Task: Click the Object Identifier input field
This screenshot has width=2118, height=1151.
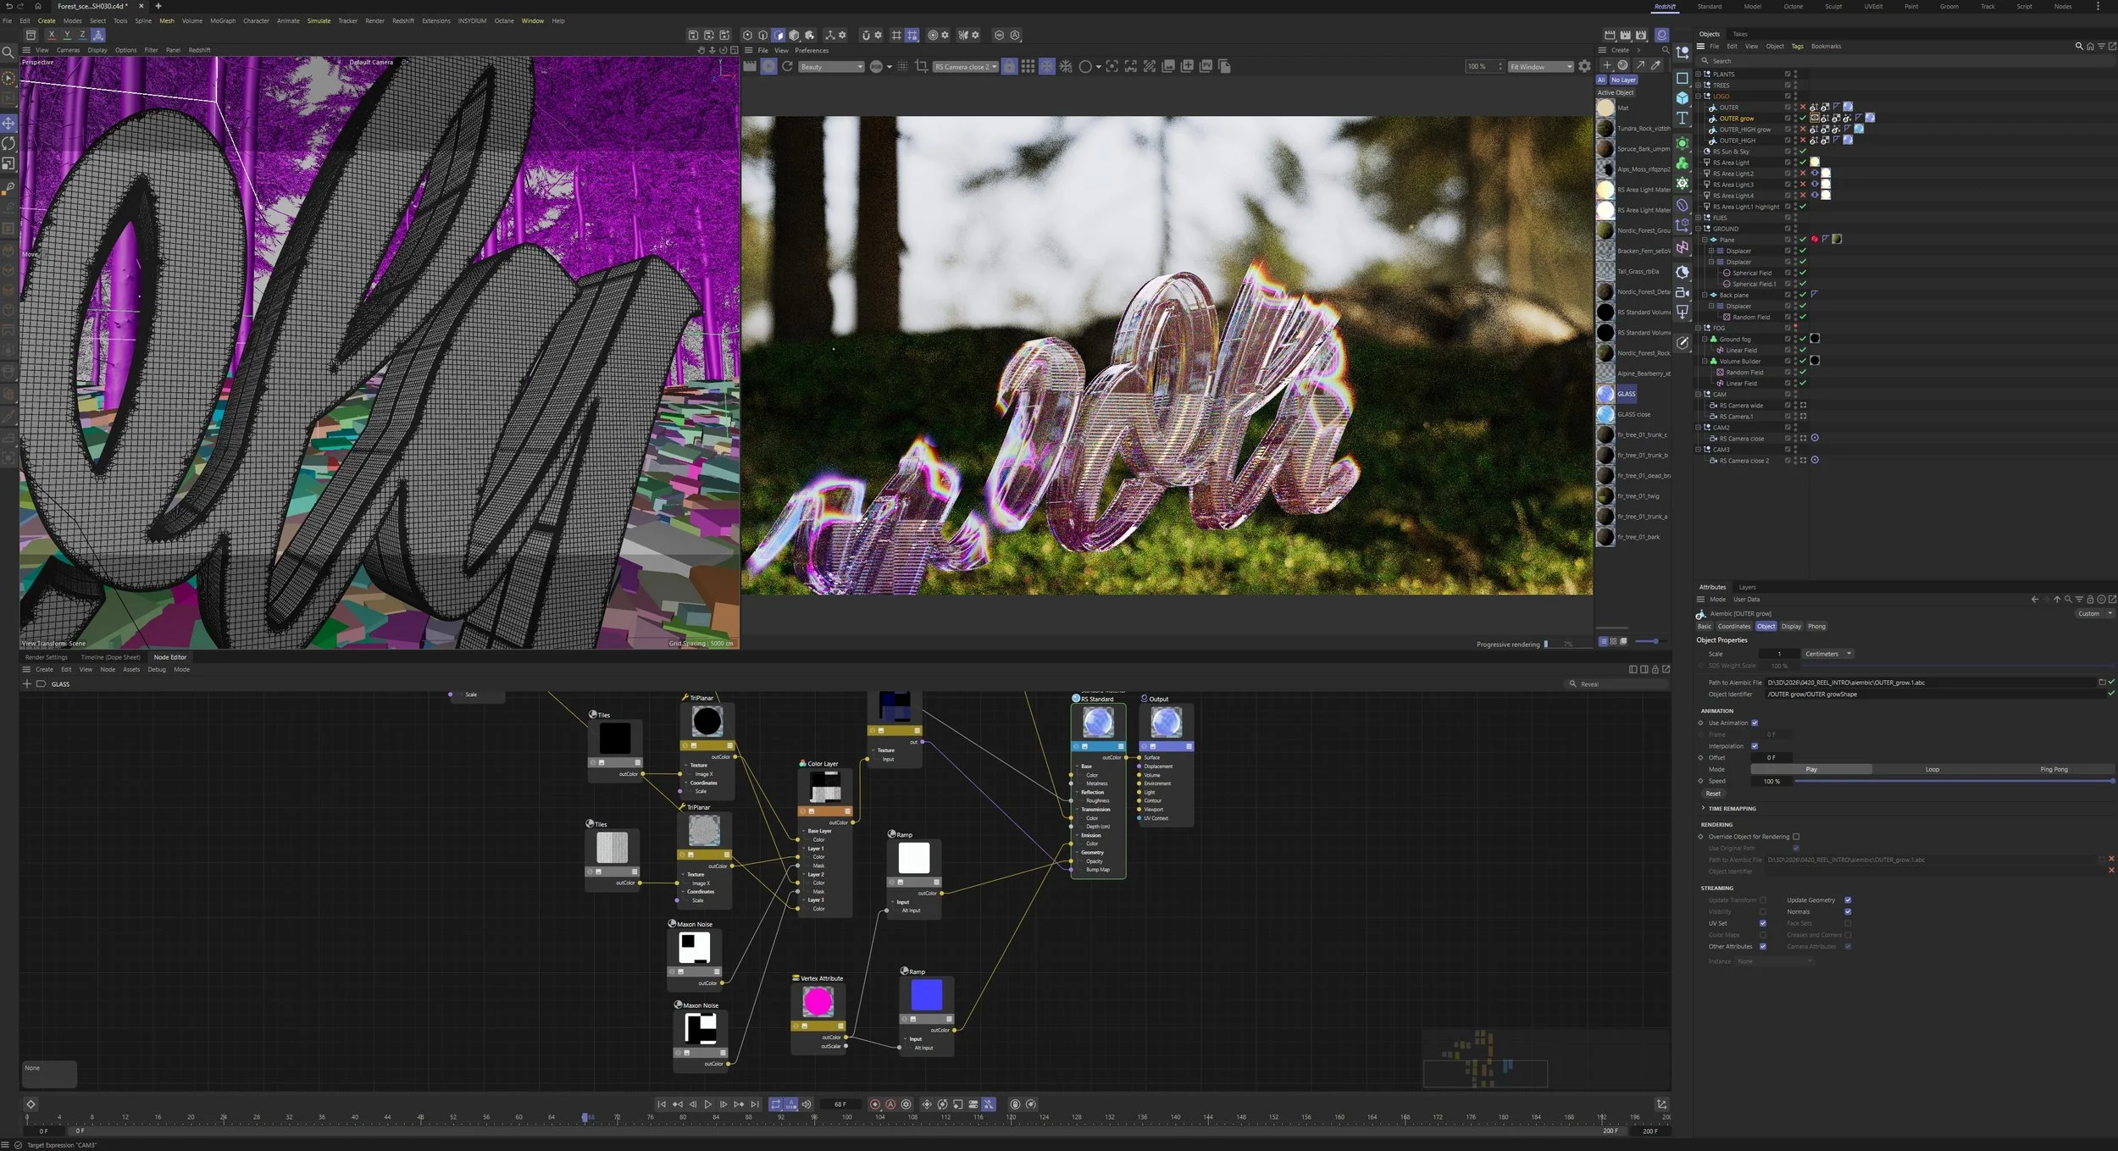Action: [1935, 694]
